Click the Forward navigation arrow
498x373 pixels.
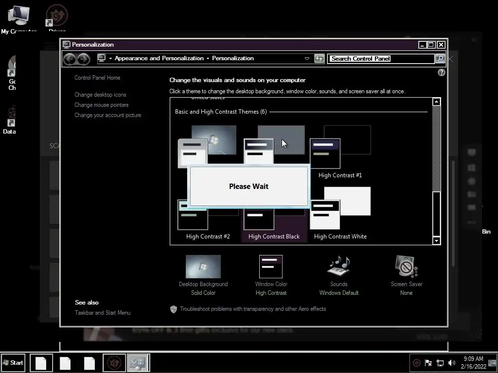(84, 59)
